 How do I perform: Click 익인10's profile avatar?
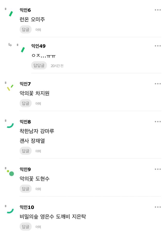[x=10, y=211]
